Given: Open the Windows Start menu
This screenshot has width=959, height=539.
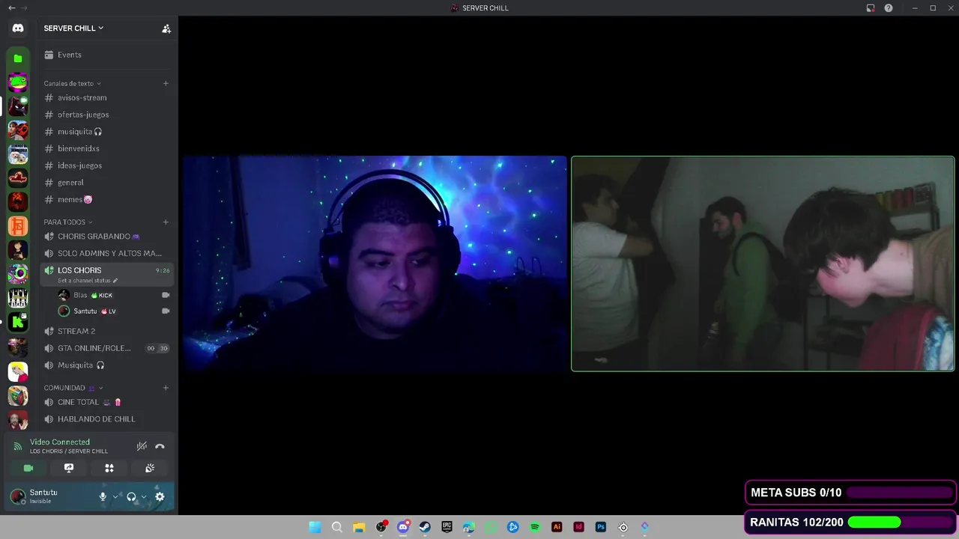Looking at the screenshot, I should [x=315, y=527].
